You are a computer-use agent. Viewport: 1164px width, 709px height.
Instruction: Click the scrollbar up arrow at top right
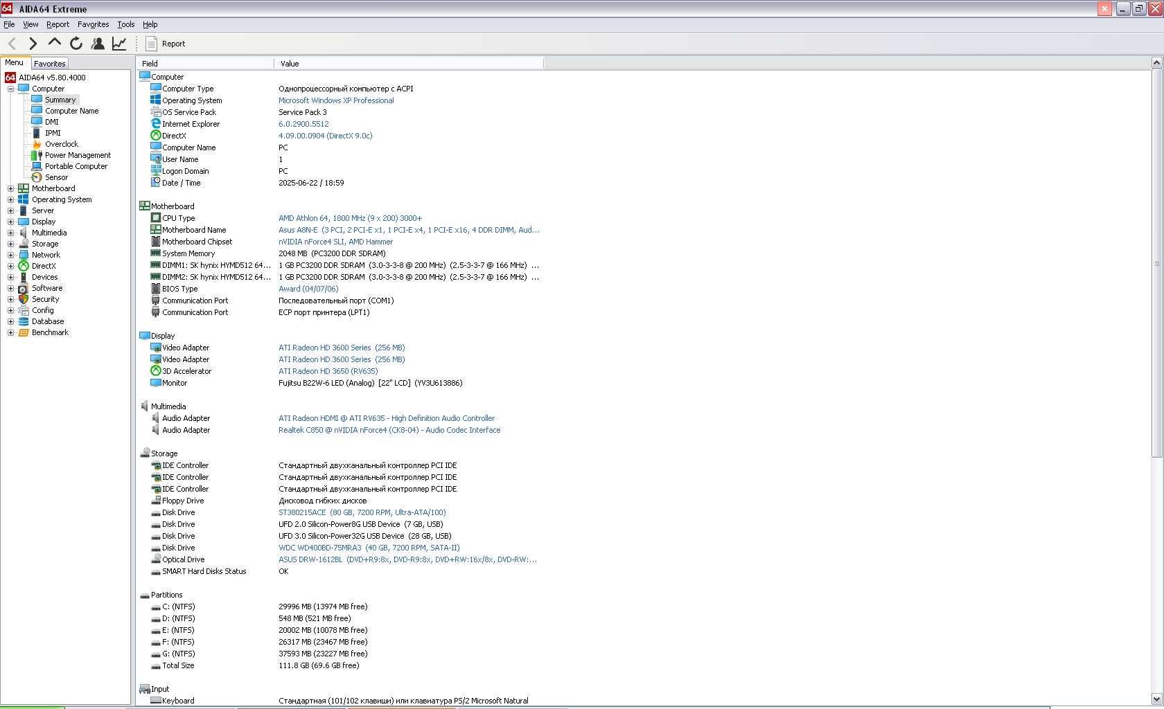tap(1156, 63)
